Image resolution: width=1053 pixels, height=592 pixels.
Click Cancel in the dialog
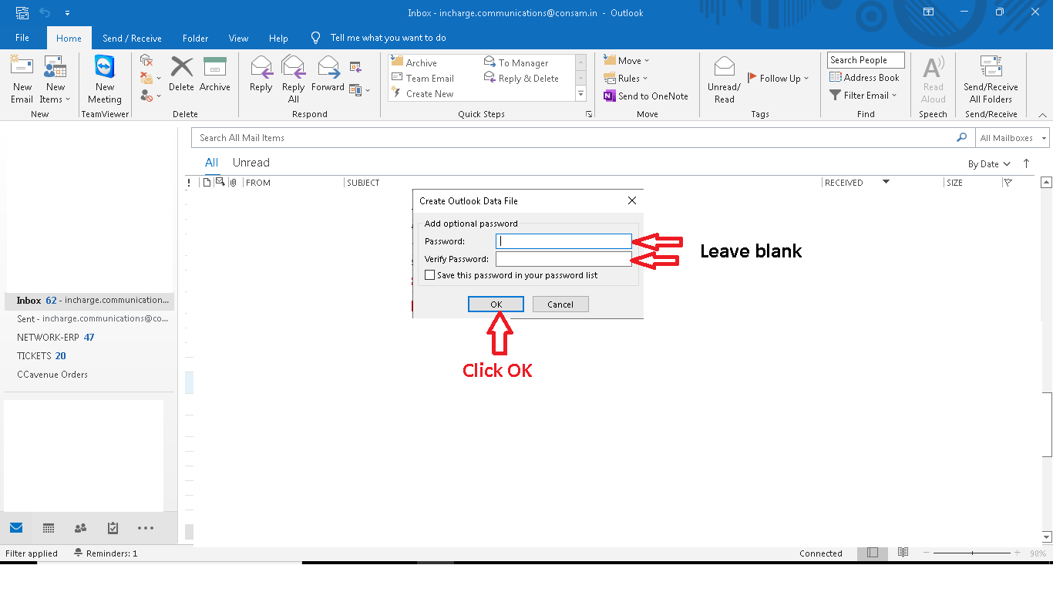560,304
